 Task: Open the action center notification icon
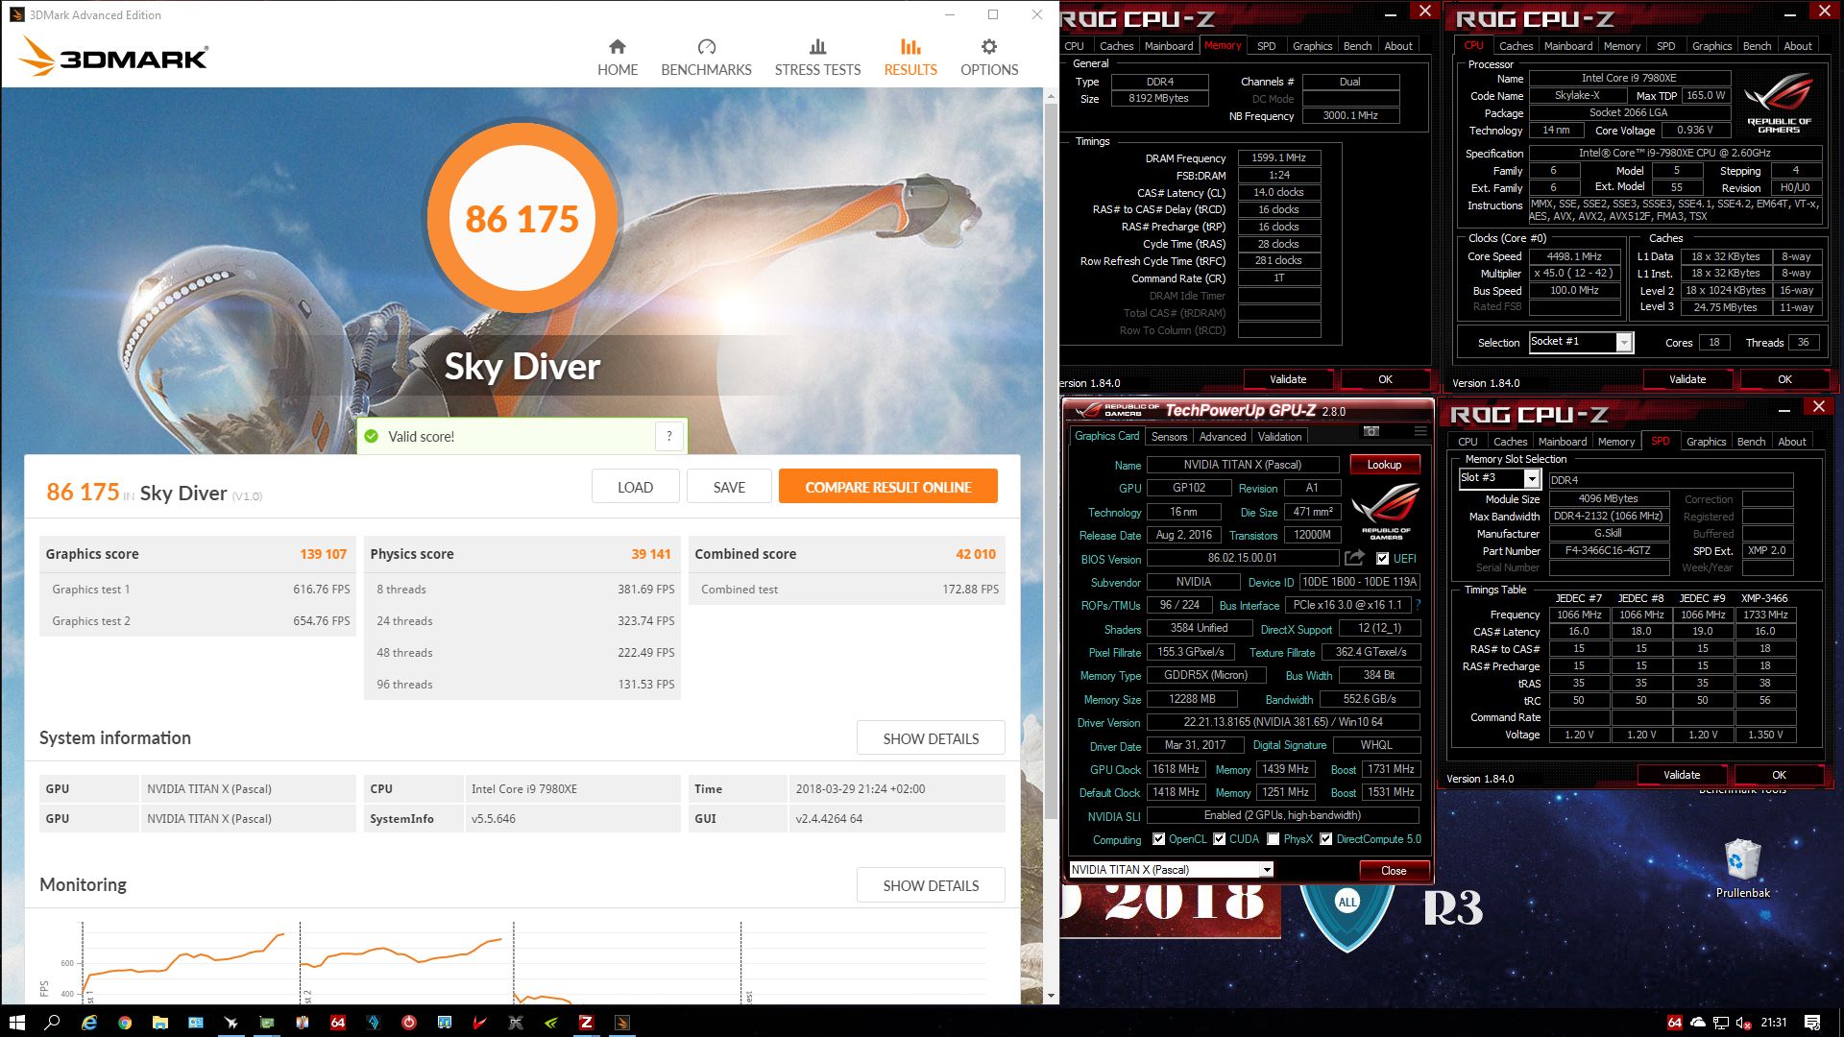point(1812,1022)
